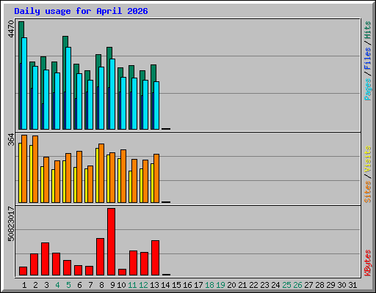
Task: Click the day 10 red KBytes bar
Action: pyautogui.click(x=122, y=272)
